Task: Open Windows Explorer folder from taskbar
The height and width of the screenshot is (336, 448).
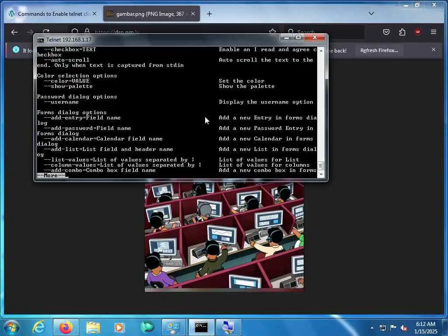Action: pyautogui.click(x=93, y=327)
